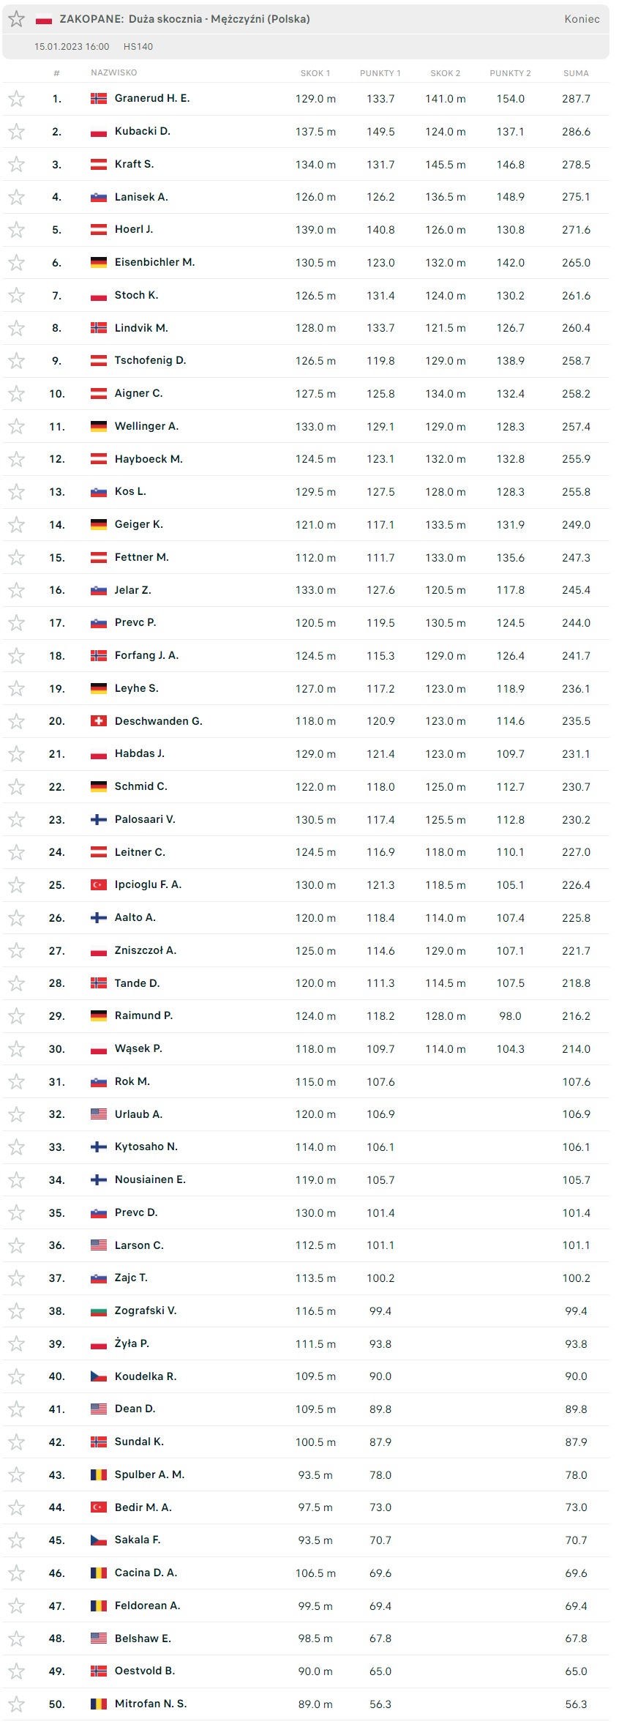
Task: Open the ZAKOPANE event title link
Action: point(184,19)
